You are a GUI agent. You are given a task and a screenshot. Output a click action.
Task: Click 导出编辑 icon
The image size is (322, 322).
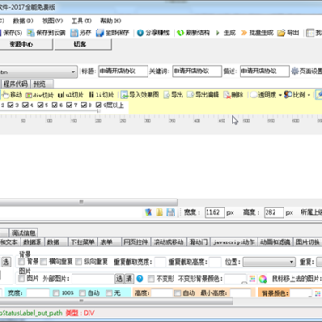click(x=191, y=95)
